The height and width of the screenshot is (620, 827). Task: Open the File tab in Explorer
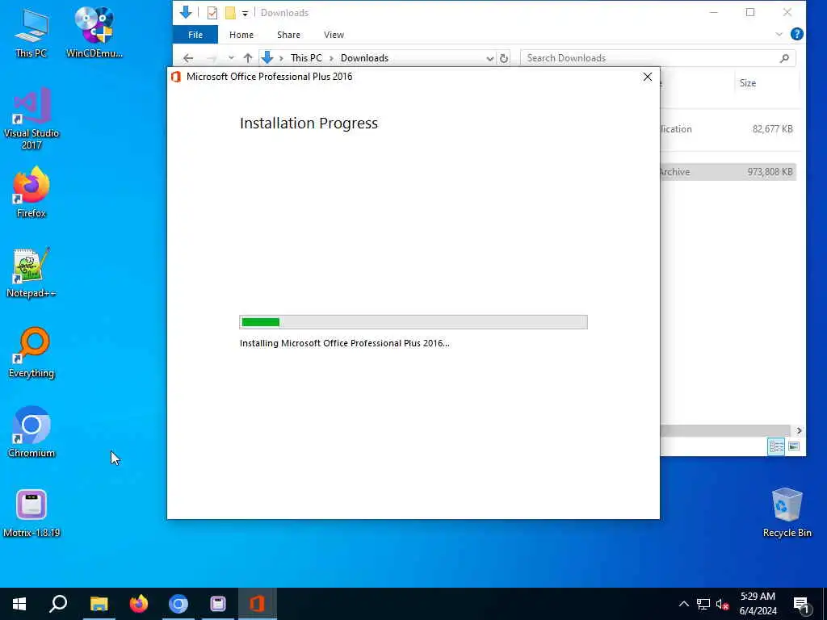(x=195, y=35)
